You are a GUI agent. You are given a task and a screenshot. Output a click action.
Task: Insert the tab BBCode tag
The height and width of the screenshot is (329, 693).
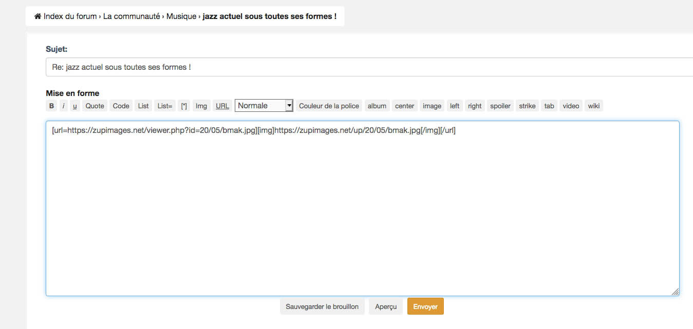click(x=549, y=106)
